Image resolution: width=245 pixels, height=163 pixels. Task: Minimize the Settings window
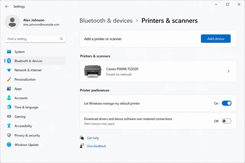216,4
